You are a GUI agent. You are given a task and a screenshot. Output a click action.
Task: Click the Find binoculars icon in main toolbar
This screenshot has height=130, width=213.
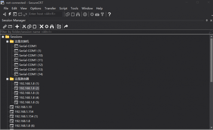click(x=78, y=14)
